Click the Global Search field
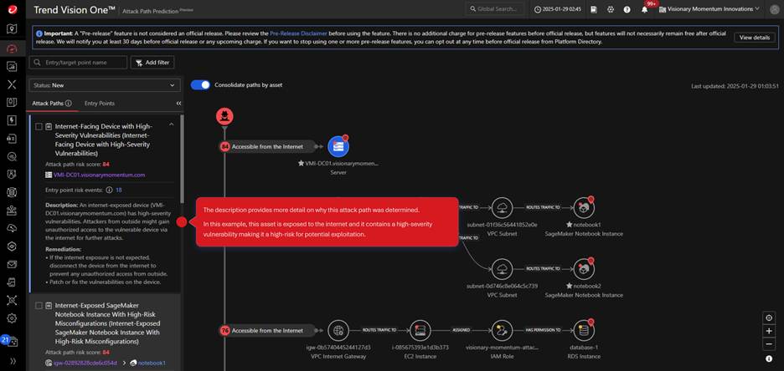784x371 pixels. 495,9
